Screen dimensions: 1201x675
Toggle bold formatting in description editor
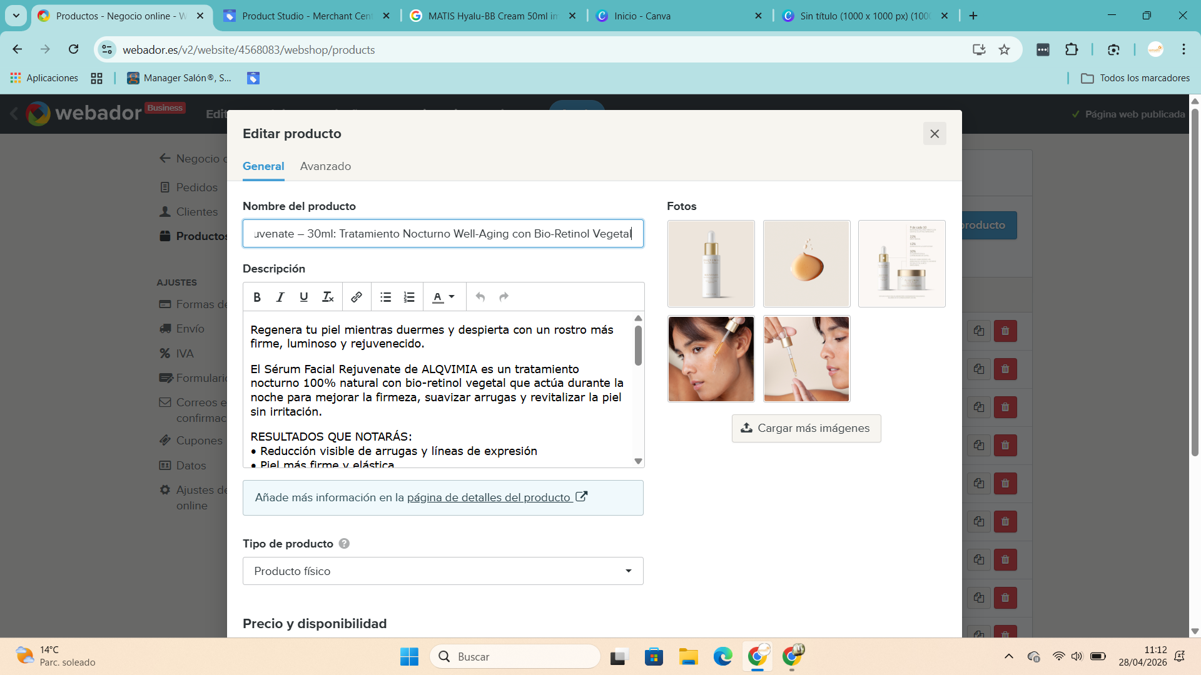(257, 297)
